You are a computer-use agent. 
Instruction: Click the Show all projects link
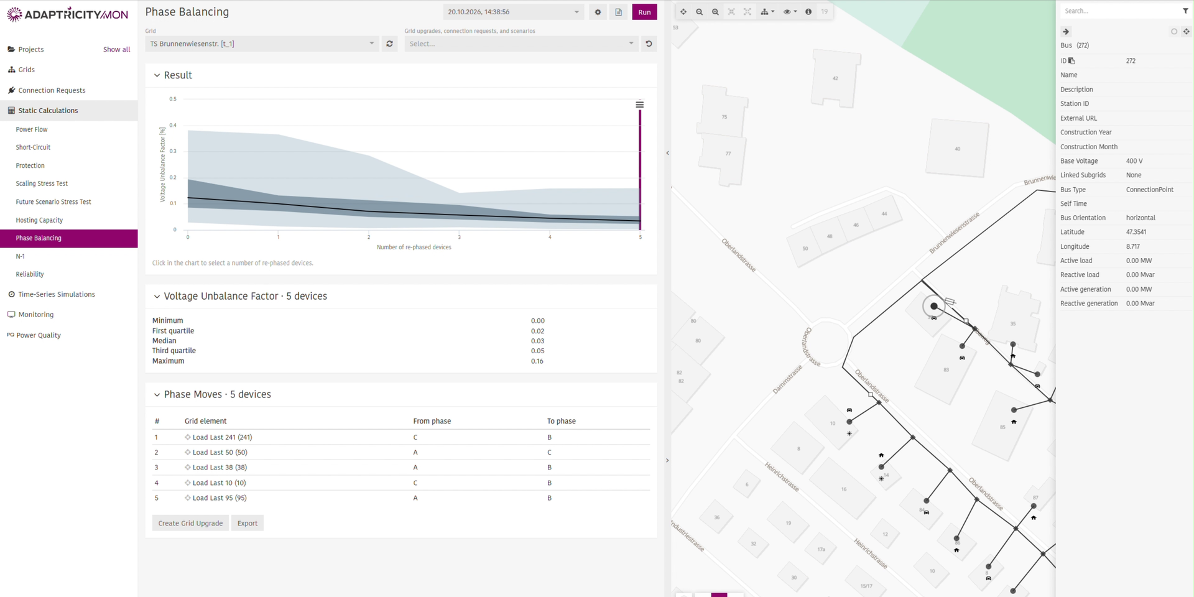117,50
